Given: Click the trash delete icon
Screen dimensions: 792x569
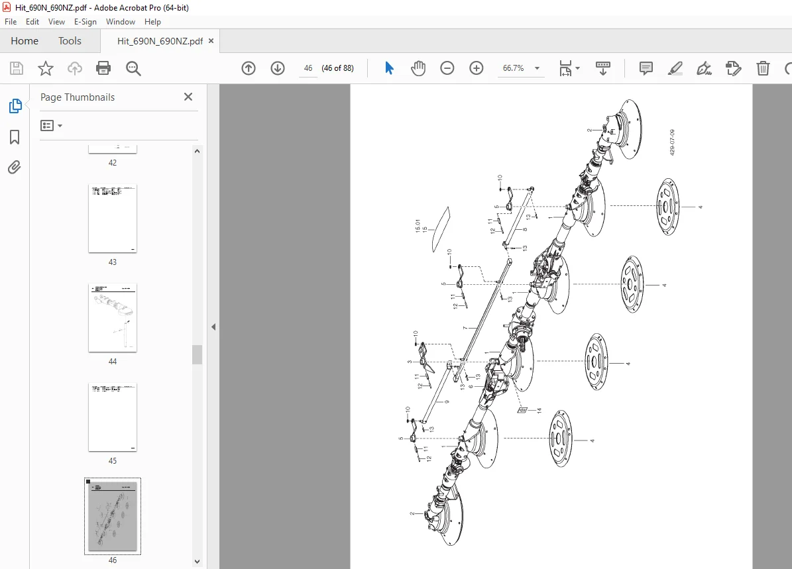Looking at the screenshot, I should (x=763, y=68).
